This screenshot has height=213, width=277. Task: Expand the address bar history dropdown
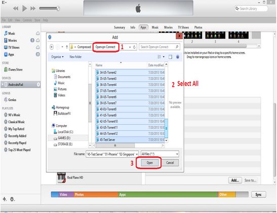(130, 47)
